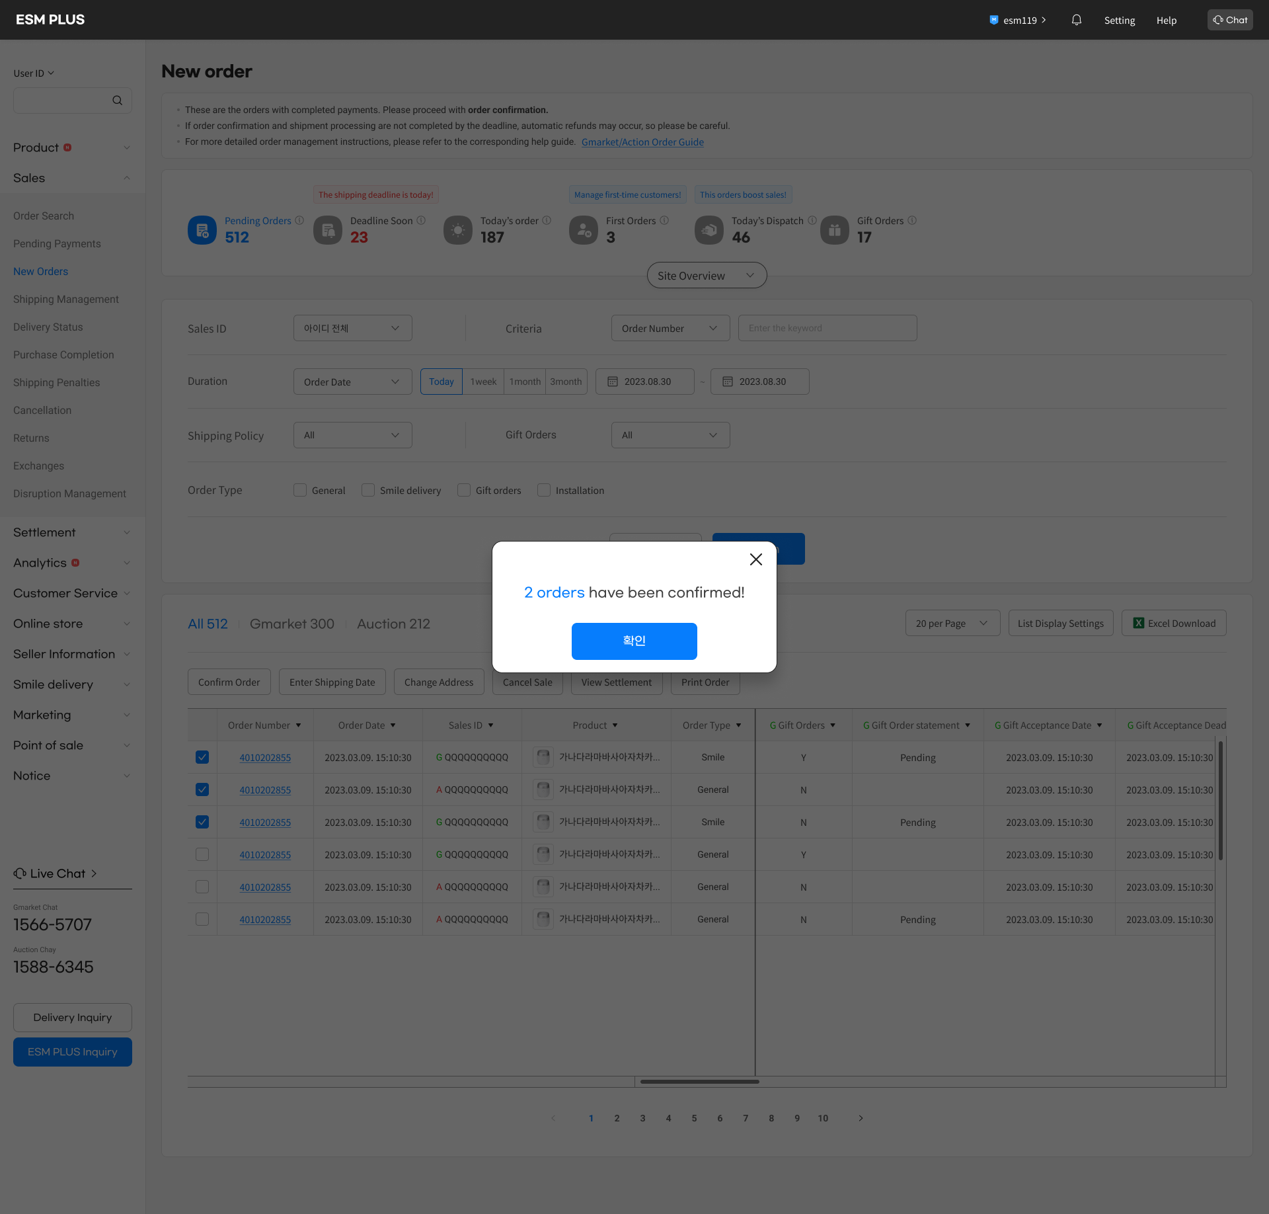The height and width of the screenshot is (1214, 1269).
Task: Check the fourth order row checkbox
Action: (202, 854)
